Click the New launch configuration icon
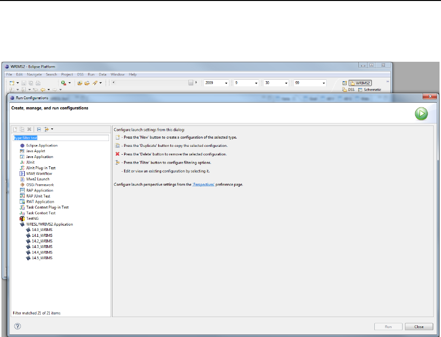Viewport: 441px width, 337px height. pyautogui.click(x=15, y=129)
